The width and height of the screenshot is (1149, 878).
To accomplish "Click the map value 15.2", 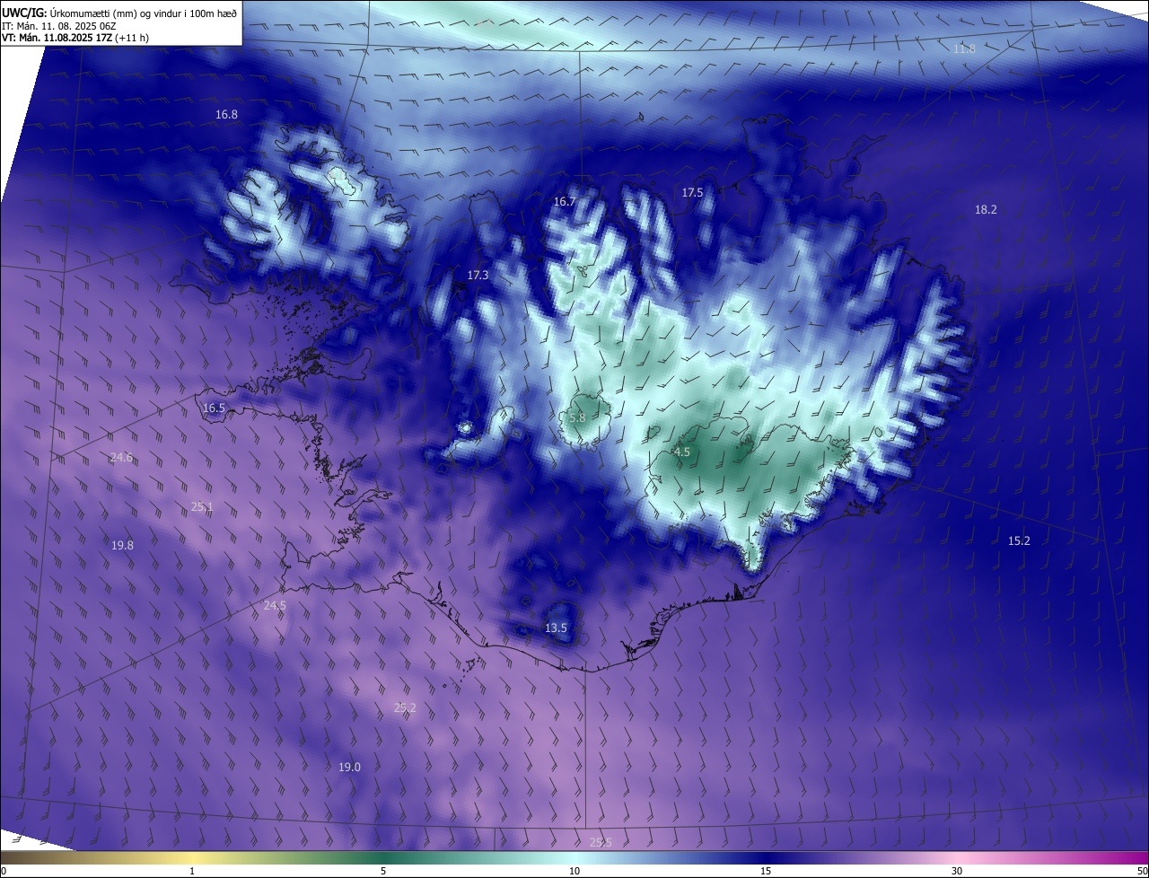I will click(1019, 540).
